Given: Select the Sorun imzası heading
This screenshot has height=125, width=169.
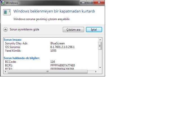Looking at the screenshot, I should tap(13, 40).
